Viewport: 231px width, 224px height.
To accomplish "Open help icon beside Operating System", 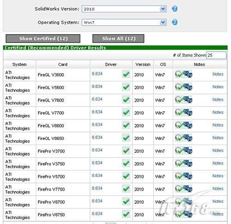I will coord(175,22).
